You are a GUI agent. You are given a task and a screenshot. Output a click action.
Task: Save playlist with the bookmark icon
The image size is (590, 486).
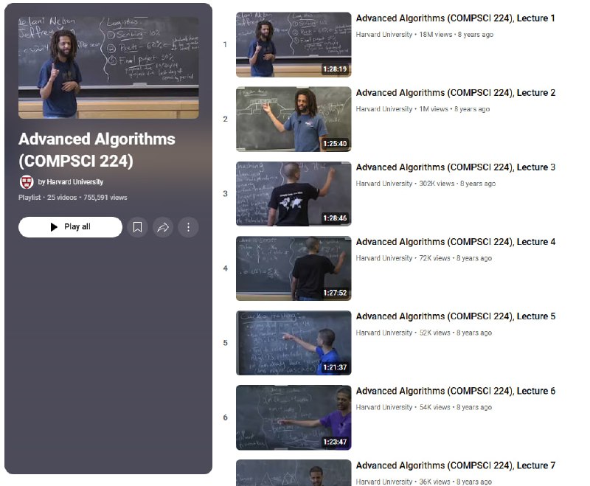point(137,227)
